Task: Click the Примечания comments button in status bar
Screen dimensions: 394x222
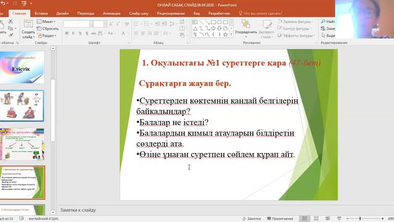Action: (x=280, y=219)
